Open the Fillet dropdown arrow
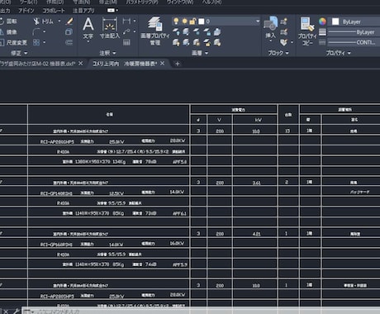Image resolution: width=380 pixels, height=314 pixels. [45, 32]
